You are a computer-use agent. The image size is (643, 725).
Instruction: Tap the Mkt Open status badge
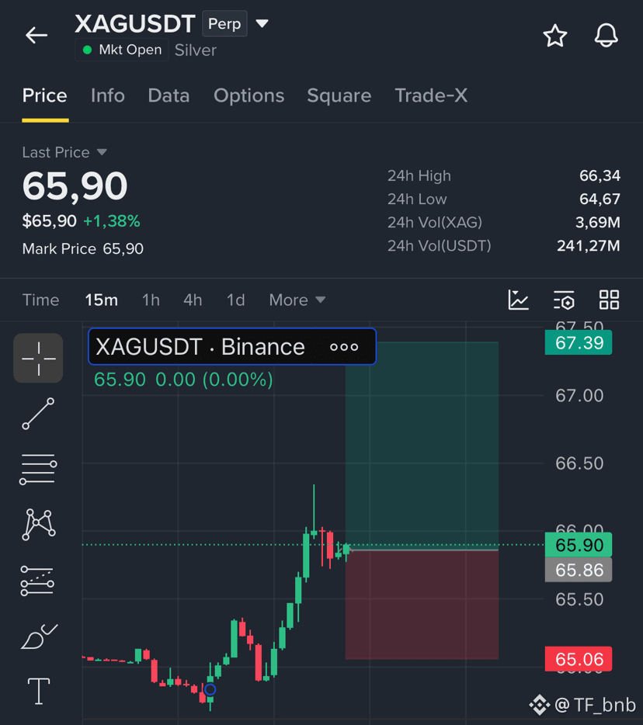coord(122,50)
